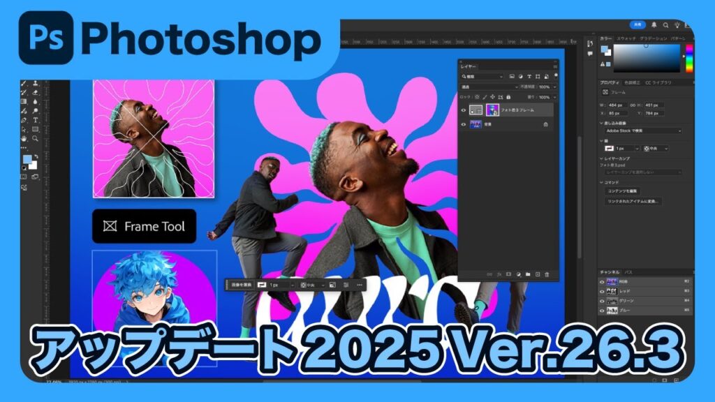
Task: Toggle Green (グリーン) channel visibility eye
Action: click(x=602, y=301)
